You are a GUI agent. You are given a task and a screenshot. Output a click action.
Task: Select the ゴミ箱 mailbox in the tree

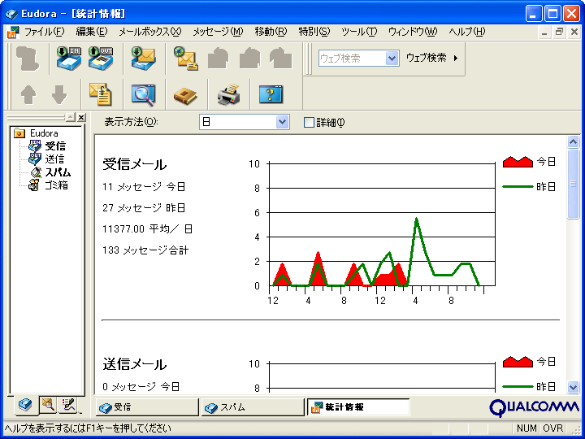[x=56, y=185]
